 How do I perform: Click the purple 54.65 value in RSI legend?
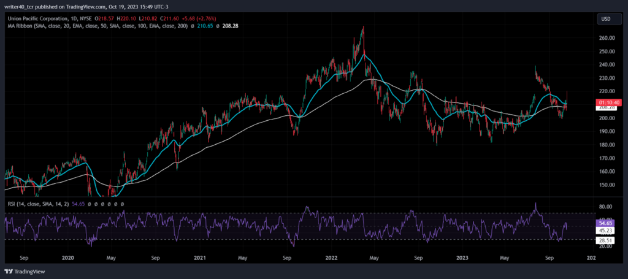point(77,204)
